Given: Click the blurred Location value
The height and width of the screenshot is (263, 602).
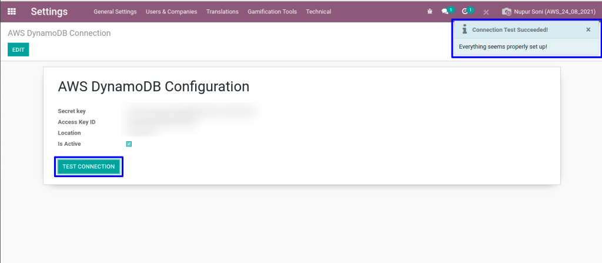Looking at the screenshot, I should tap(142, 132).
